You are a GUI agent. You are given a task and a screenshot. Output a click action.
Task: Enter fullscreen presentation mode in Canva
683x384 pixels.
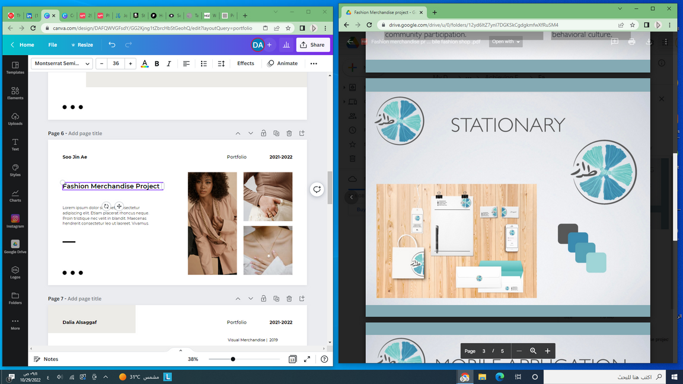pos(307,359)
